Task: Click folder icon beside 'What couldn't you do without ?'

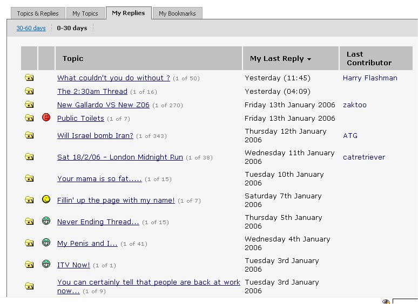Action: pyautogui.click(x=29, y=78)
